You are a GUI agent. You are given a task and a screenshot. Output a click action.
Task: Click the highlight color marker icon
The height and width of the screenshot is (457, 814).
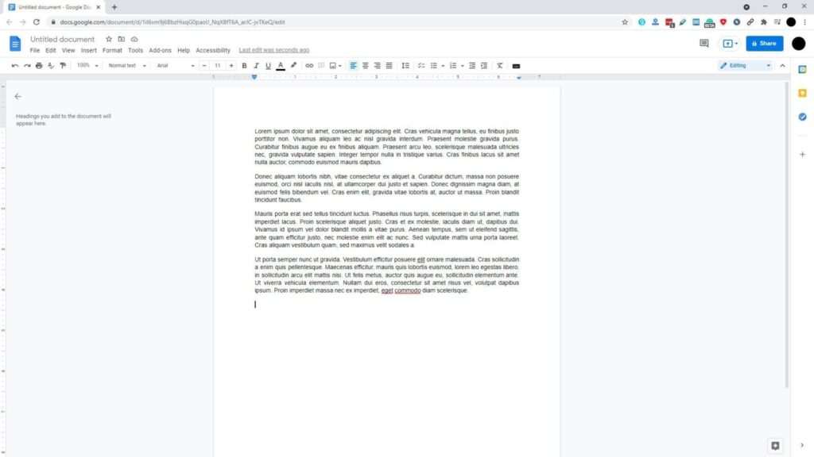tap(293, 66)
